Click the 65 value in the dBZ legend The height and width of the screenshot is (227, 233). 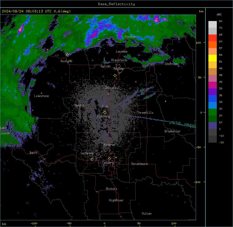tap(221, 35)
